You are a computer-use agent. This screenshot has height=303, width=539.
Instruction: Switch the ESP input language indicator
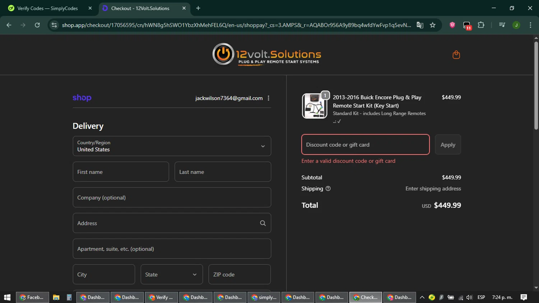pos(481,297)
